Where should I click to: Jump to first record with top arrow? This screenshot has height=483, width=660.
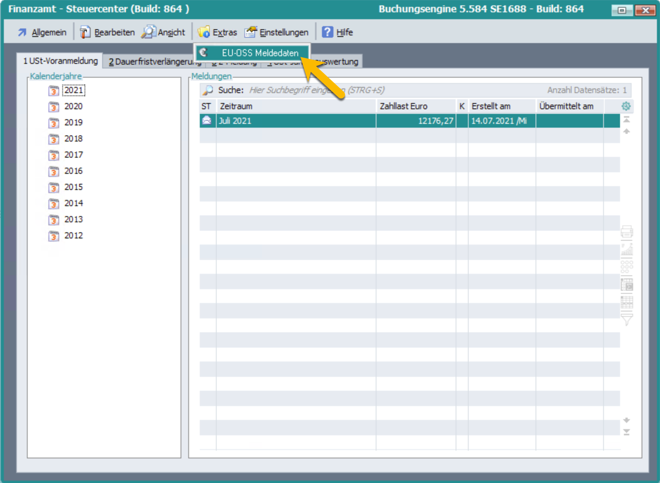coord(626,120)
